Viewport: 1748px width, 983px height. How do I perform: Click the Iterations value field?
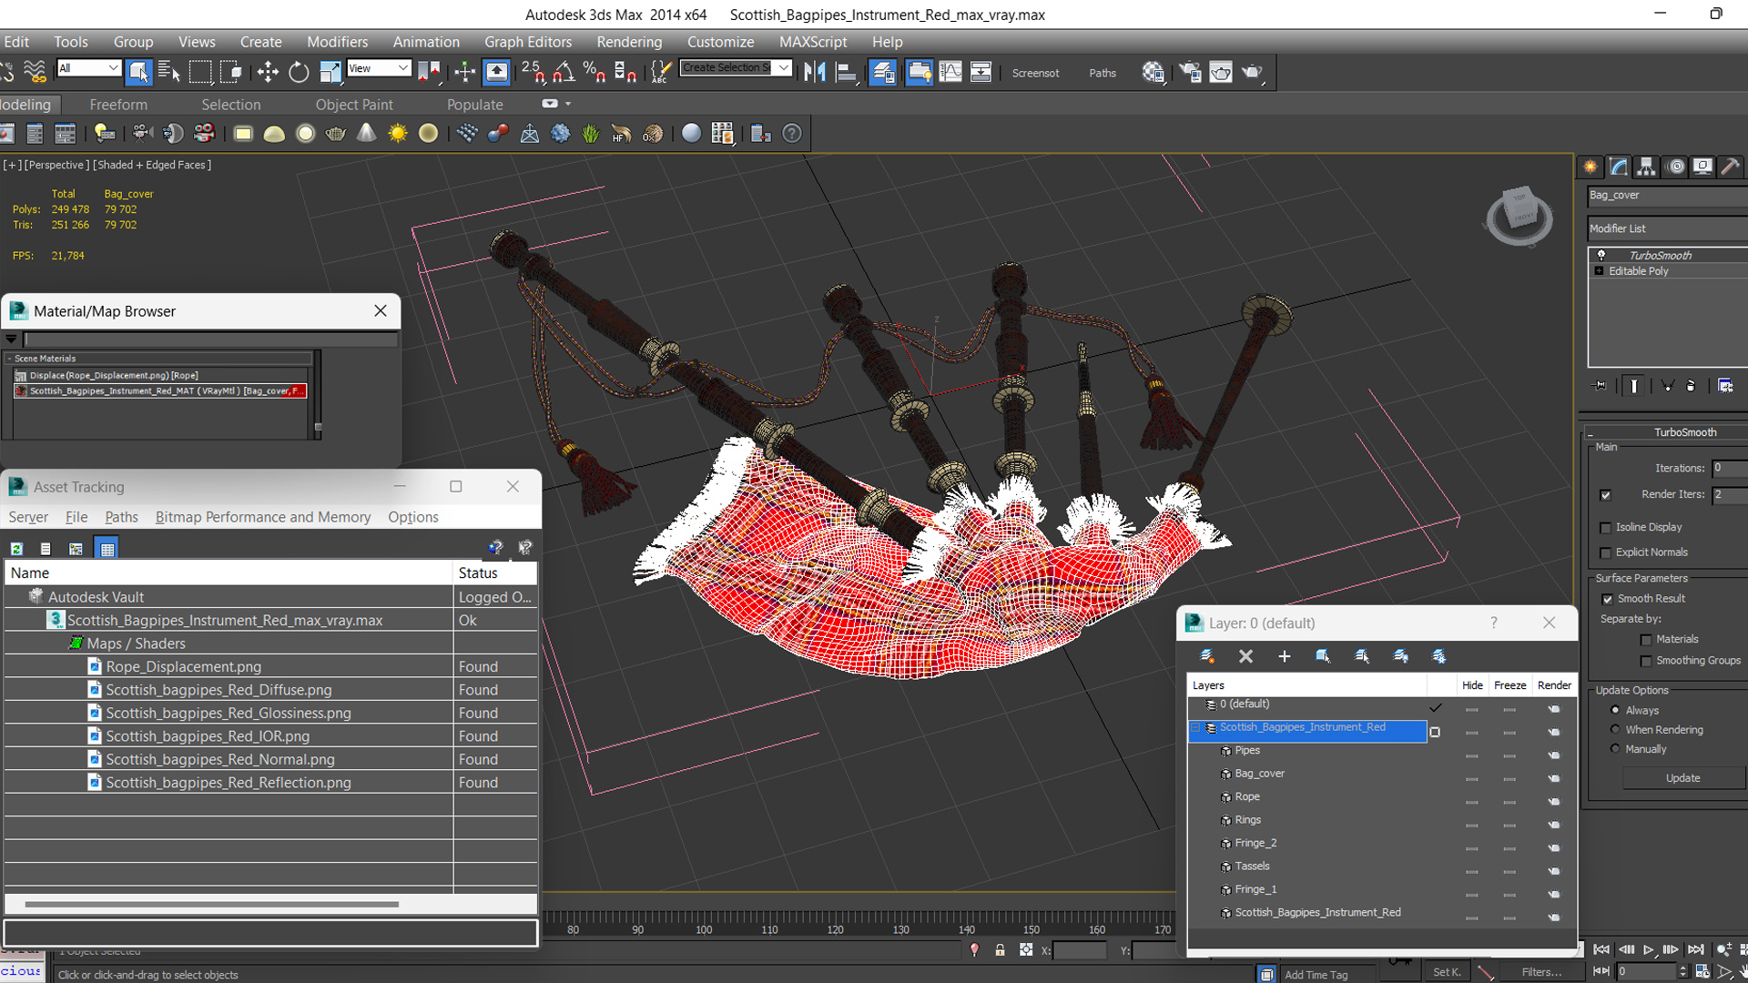pyautogui.click(x=1729, y=468)
